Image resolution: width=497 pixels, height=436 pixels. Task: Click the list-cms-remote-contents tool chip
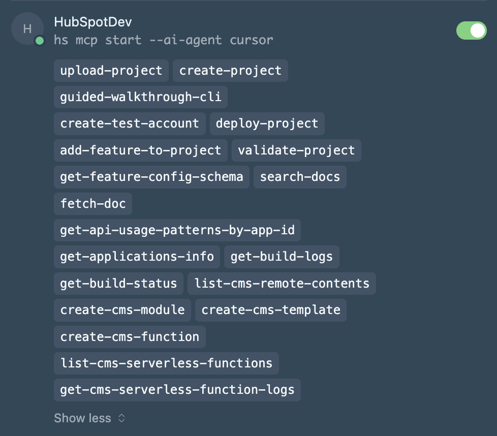pyautogui.click(x=282, y=283)
